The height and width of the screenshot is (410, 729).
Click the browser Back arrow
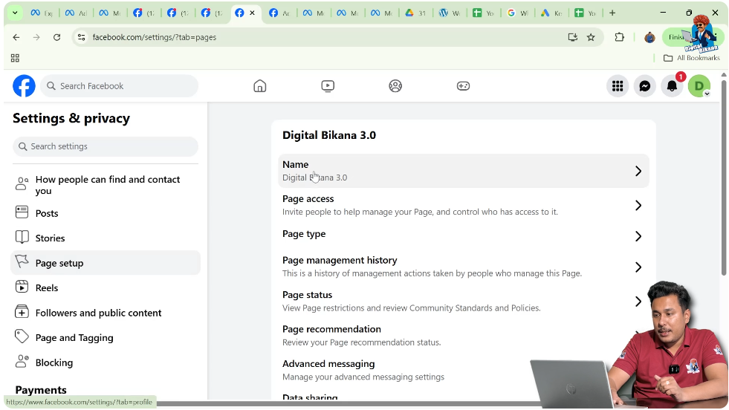tap(16, 37)
